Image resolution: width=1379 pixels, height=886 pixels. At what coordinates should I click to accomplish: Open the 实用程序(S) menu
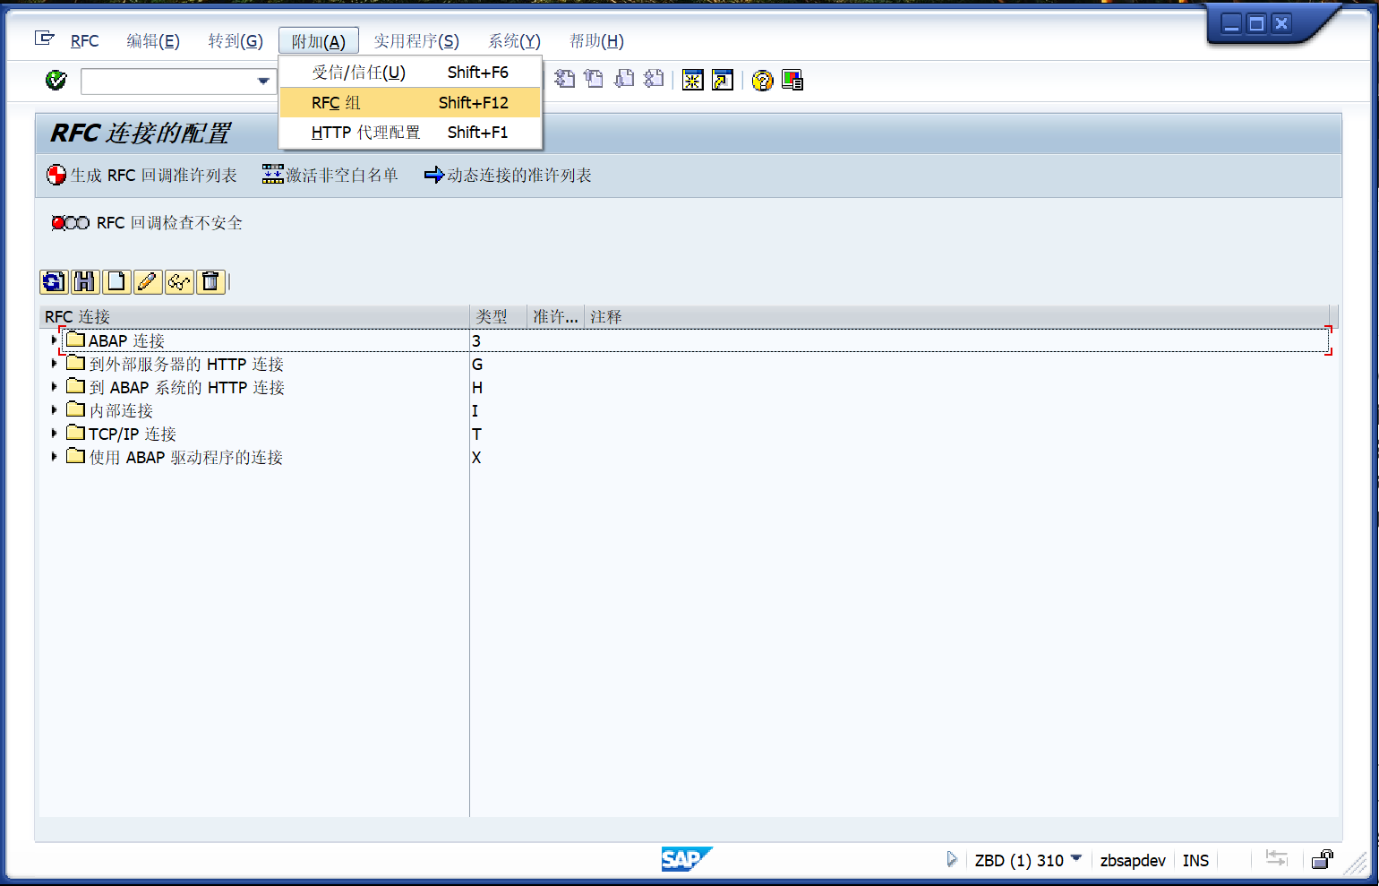(416, 41)
